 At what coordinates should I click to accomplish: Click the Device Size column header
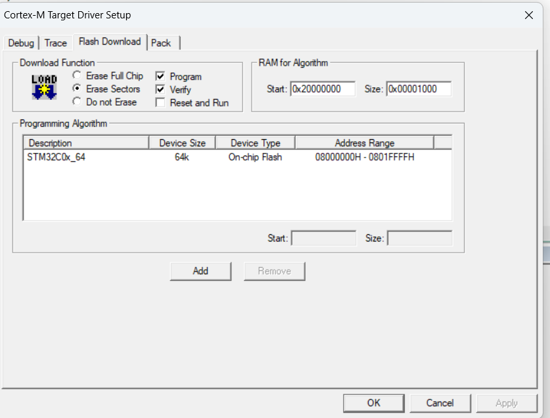[x=183, y=143]
